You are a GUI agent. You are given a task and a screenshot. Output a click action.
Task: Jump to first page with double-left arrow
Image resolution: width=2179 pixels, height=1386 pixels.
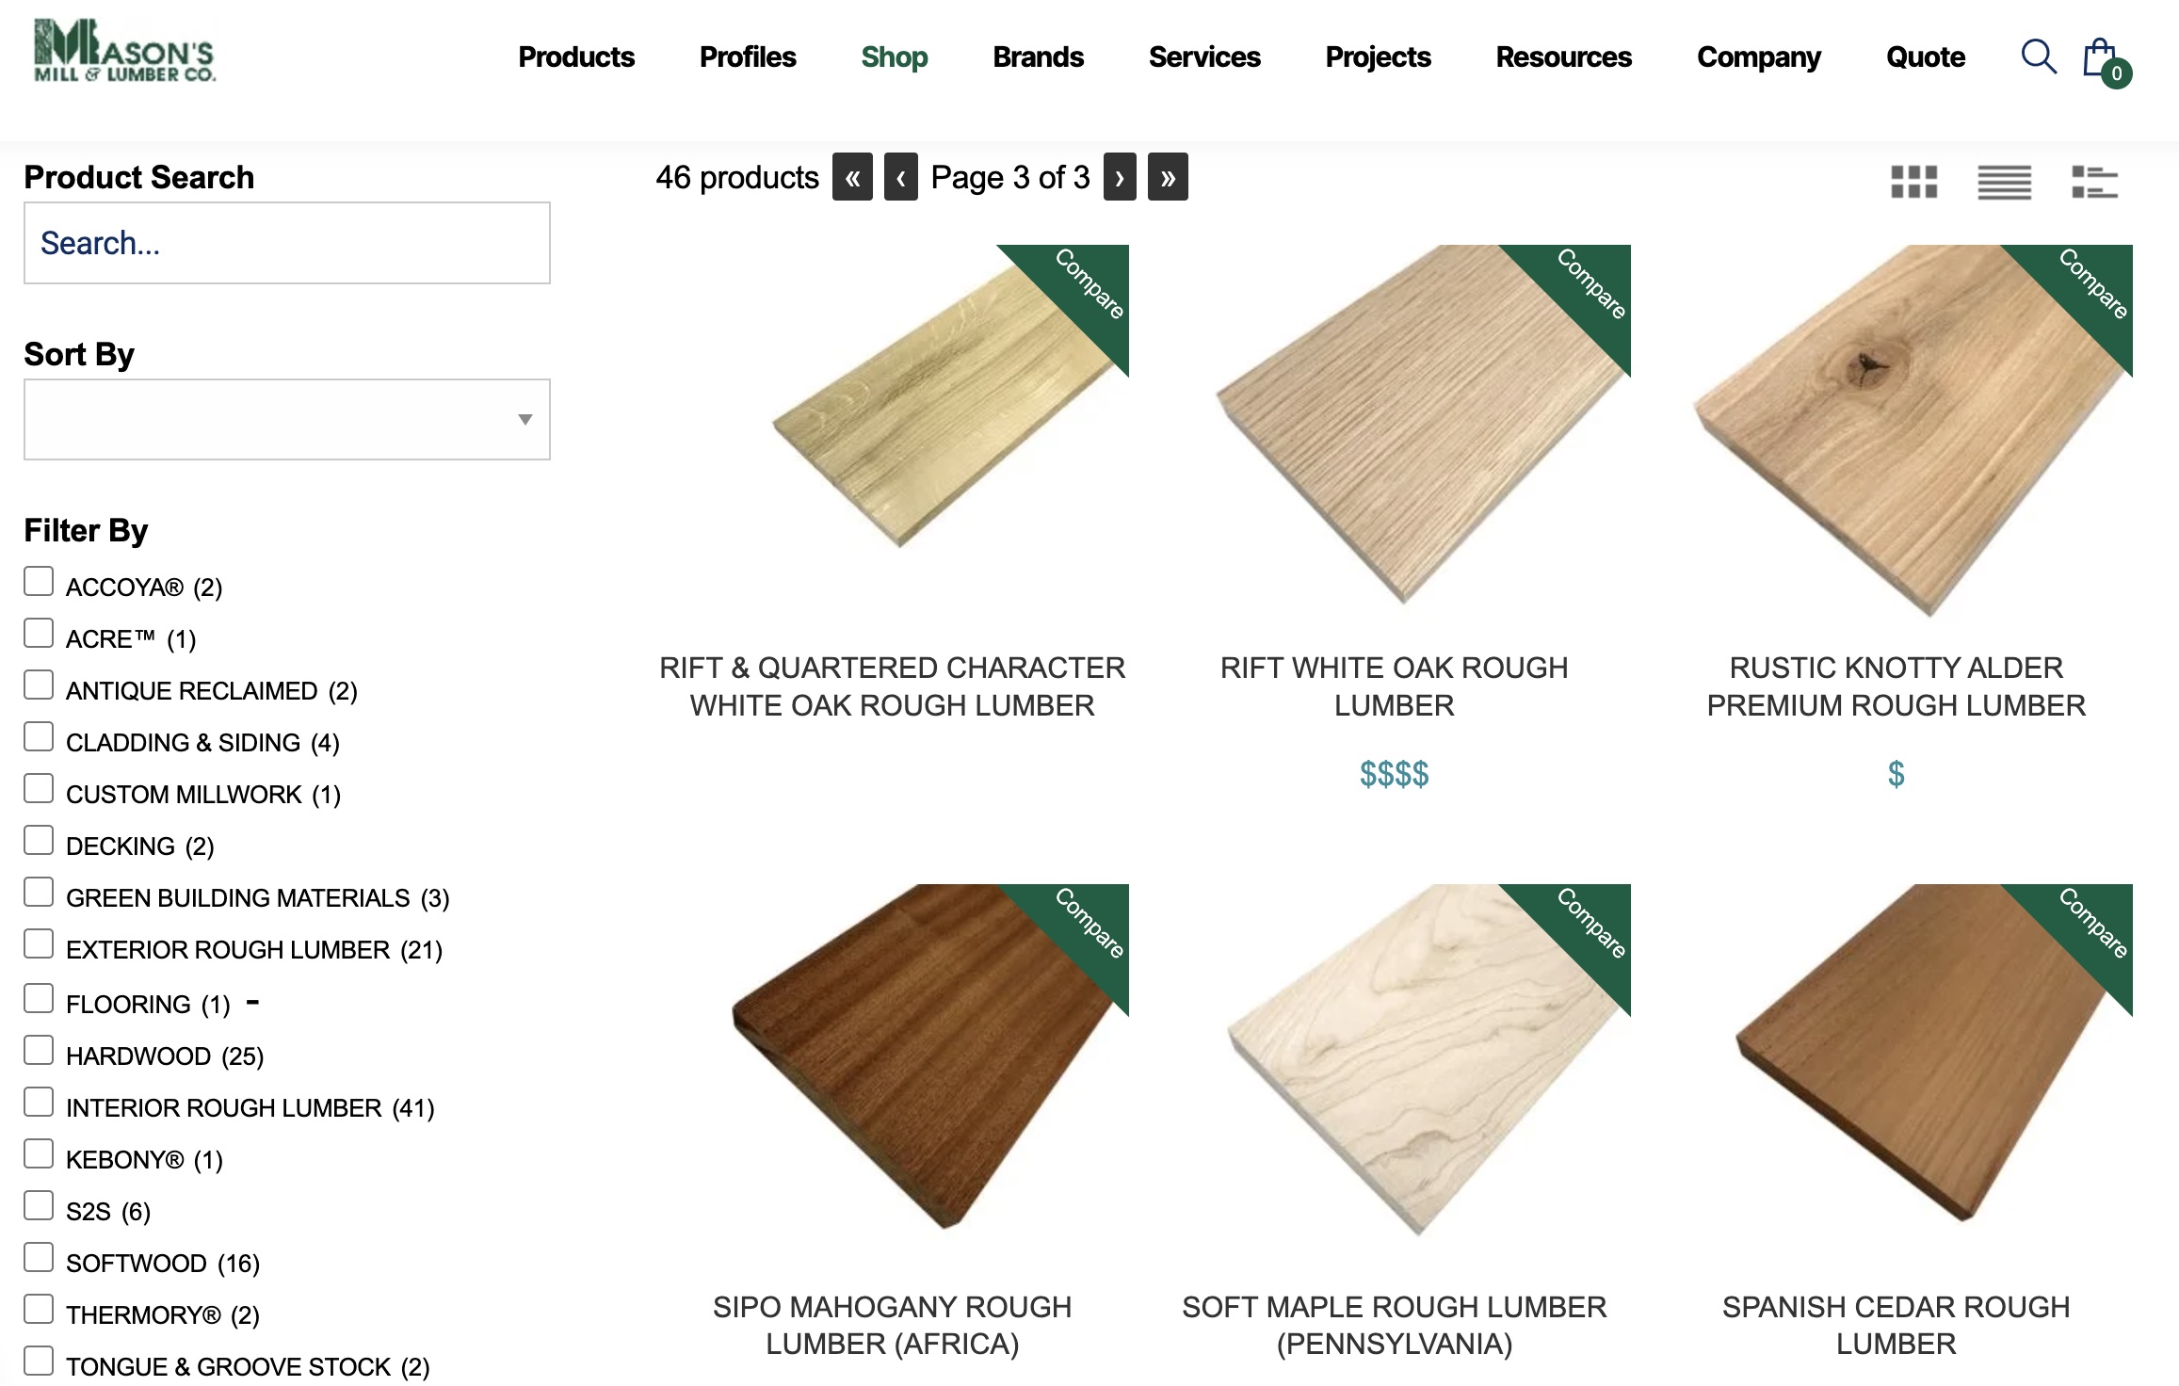tap(852, 177)
